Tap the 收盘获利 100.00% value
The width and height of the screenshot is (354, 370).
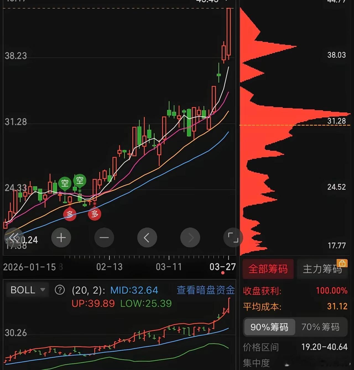click(332, 291)
